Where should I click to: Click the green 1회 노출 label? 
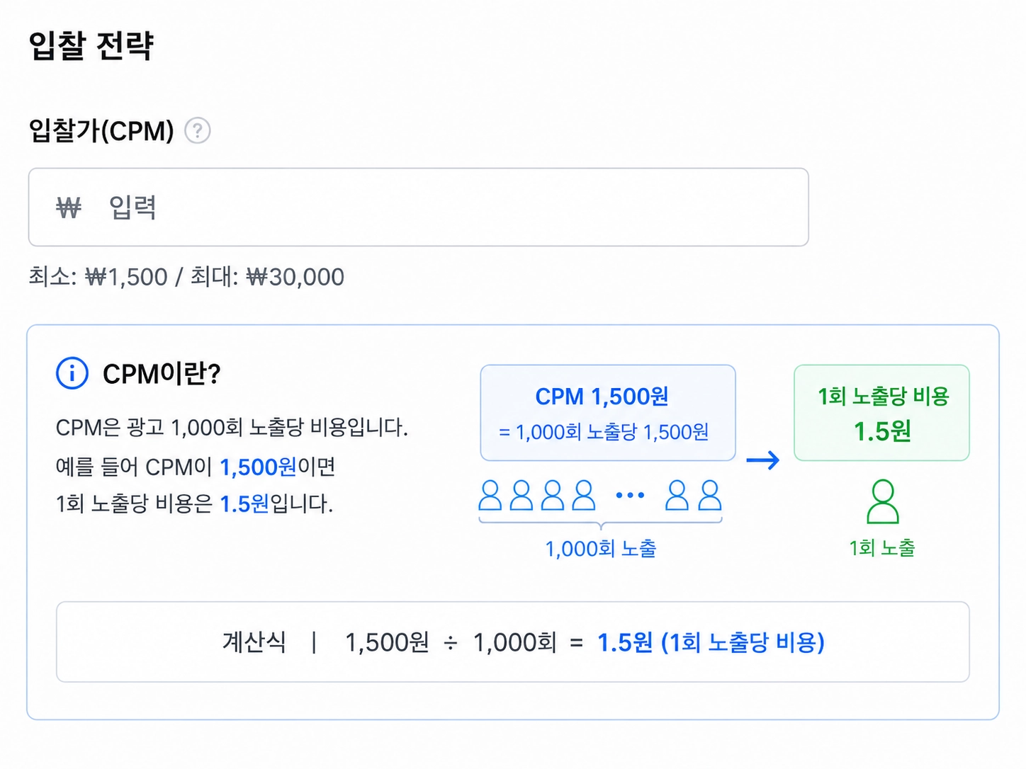point(882,548)
